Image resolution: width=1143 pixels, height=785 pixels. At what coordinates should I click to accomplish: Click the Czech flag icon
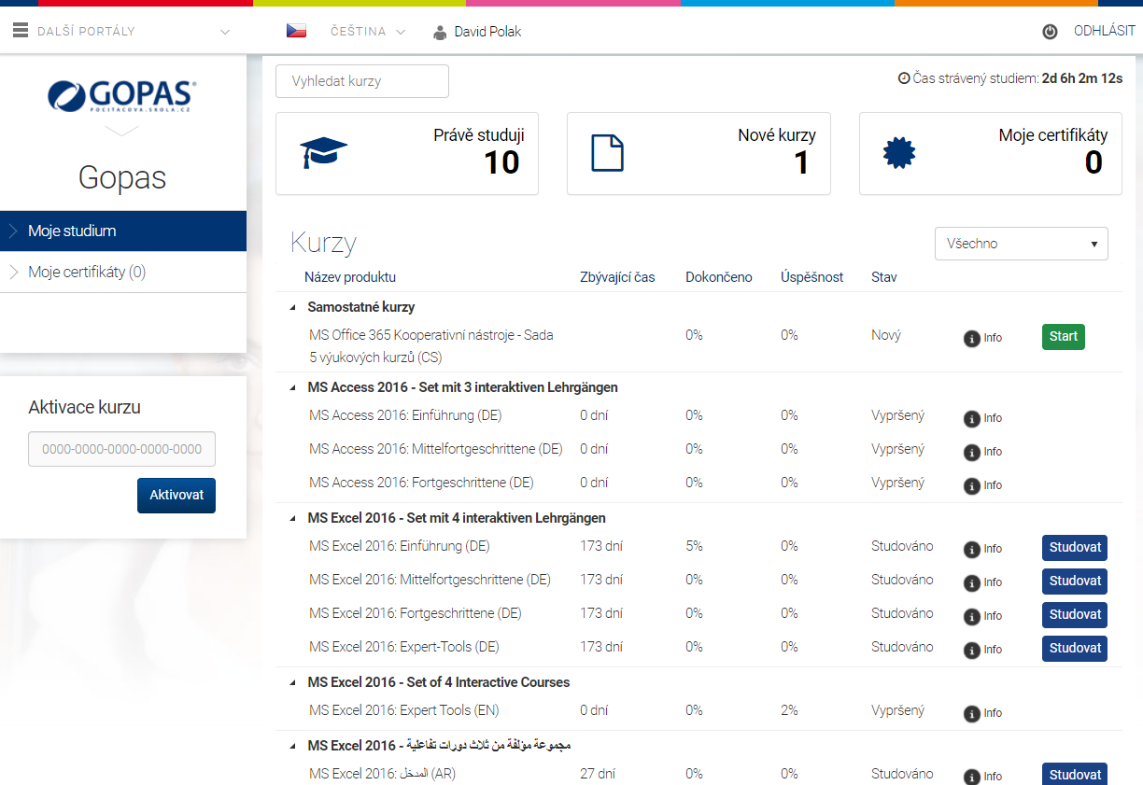tap(296, 31)
